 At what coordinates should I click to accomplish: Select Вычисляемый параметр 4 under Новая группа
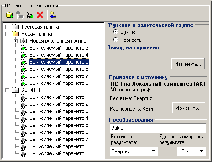click(59, 55)
